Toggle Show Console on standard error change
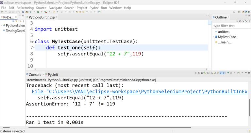The image size is (251, 133). click(224, 73)
